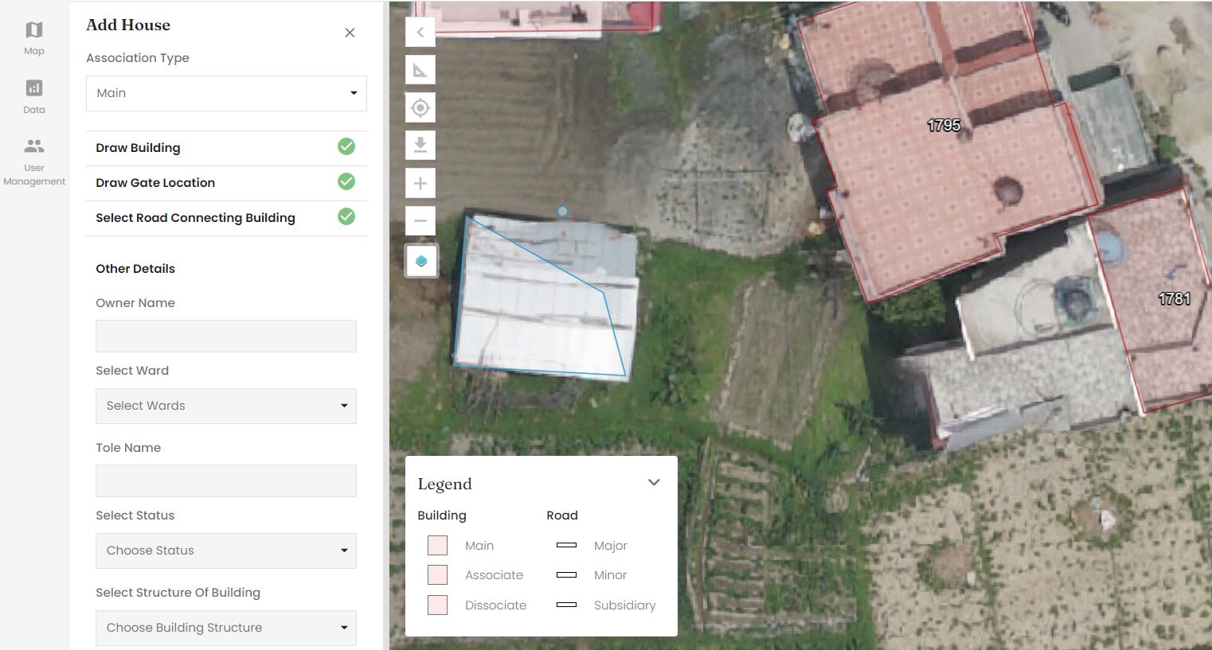Click Select Road Connecting Building checkmark
1212x650 pixels.
(x=346, y=216)
